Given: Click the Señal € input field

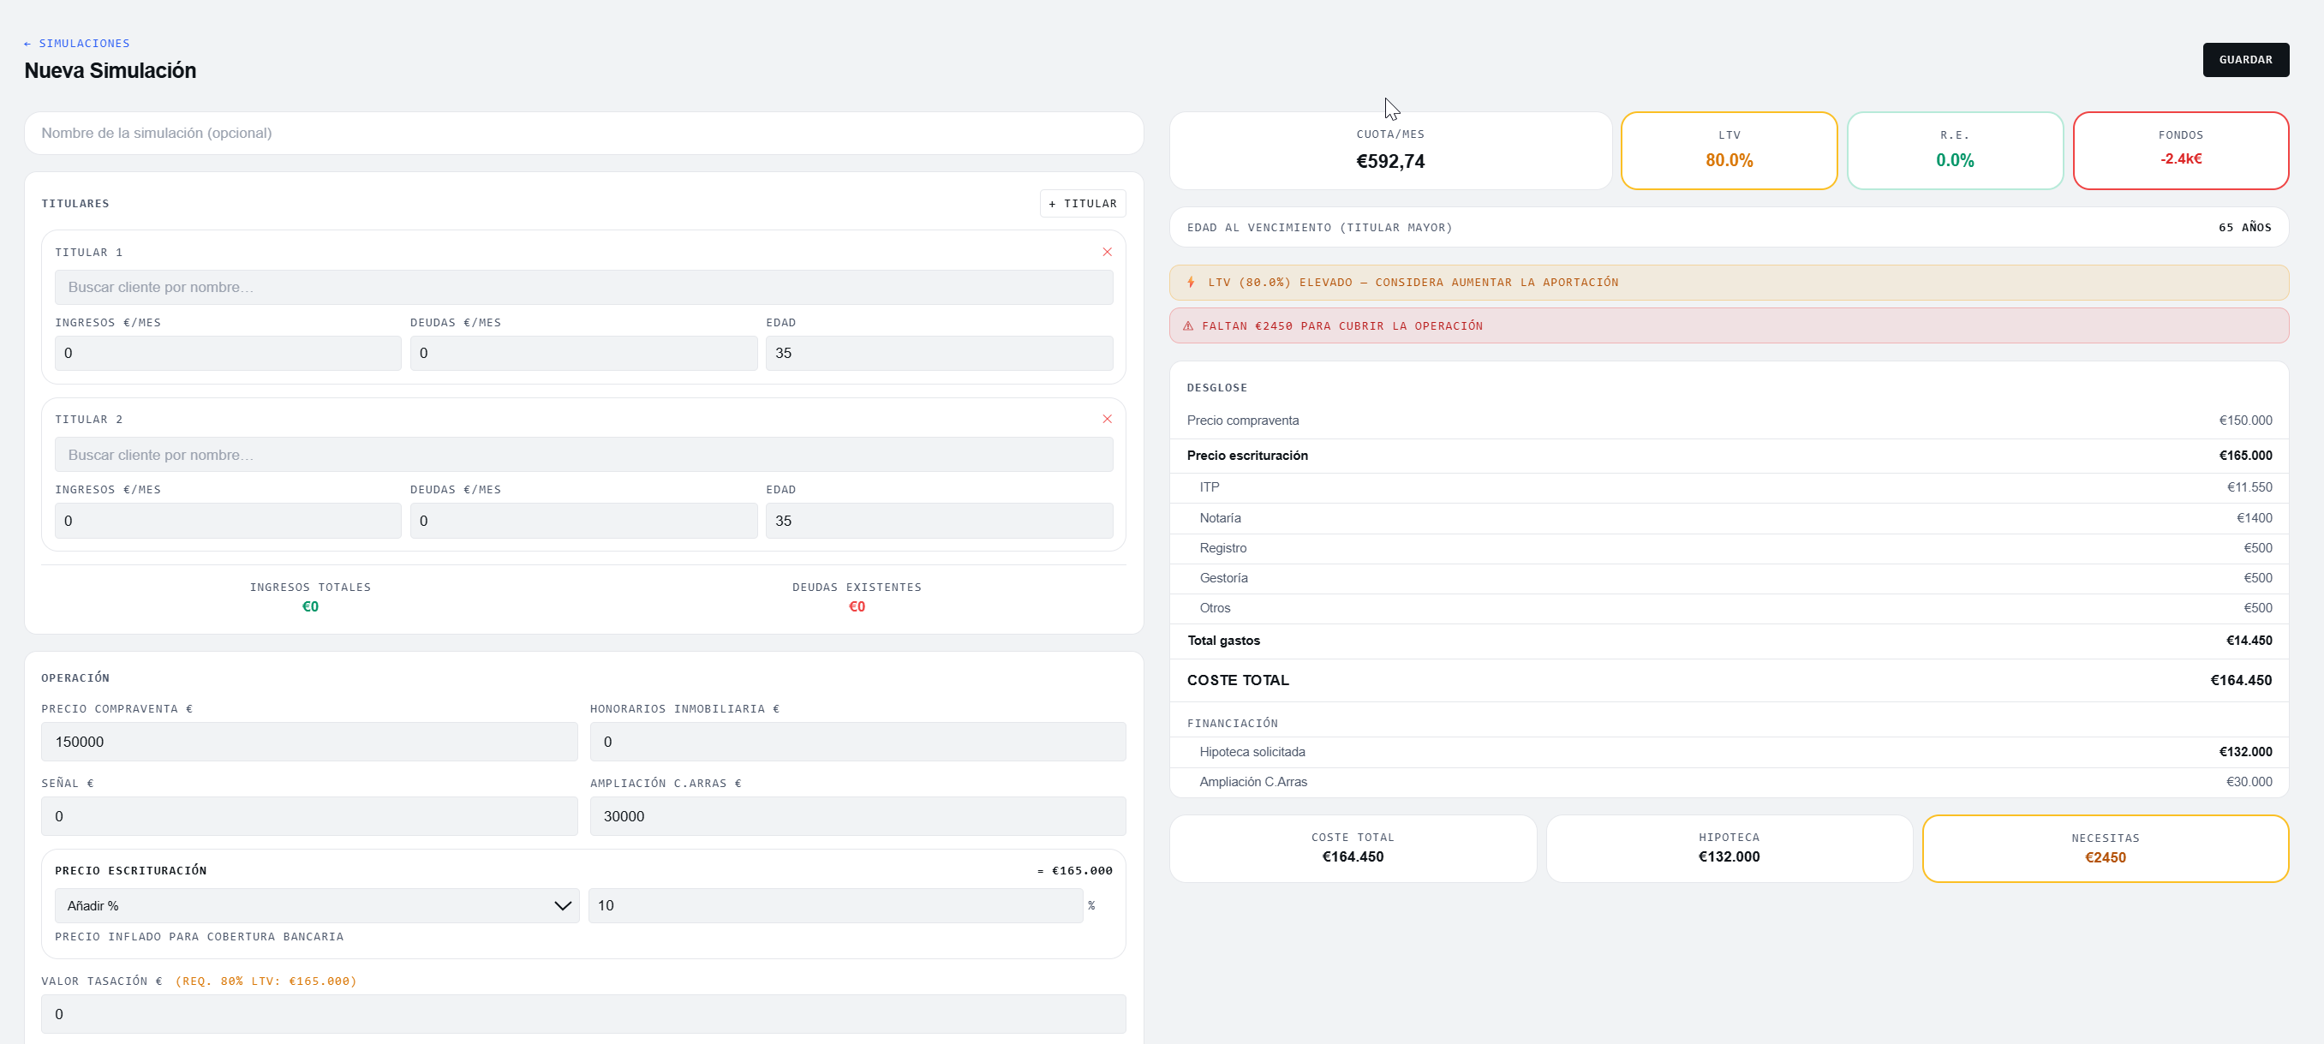Looking at the screenshot, I should [x=309, y=816].
